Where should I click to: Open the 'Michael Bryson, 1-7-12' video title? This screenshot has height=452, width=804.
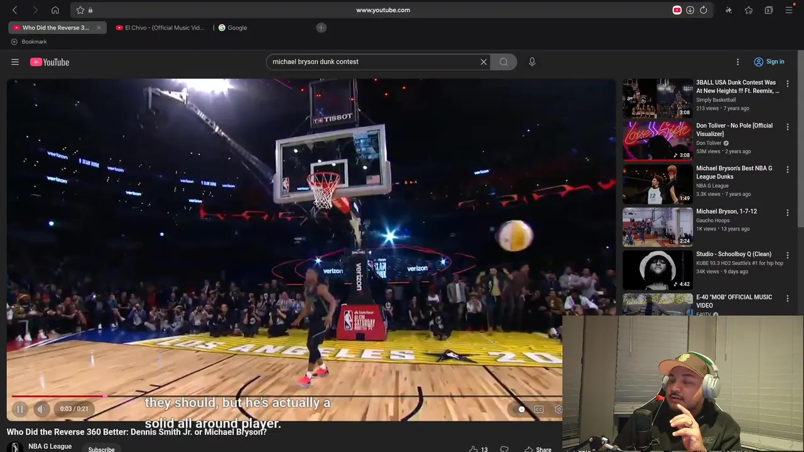click(x=726, y=212)
